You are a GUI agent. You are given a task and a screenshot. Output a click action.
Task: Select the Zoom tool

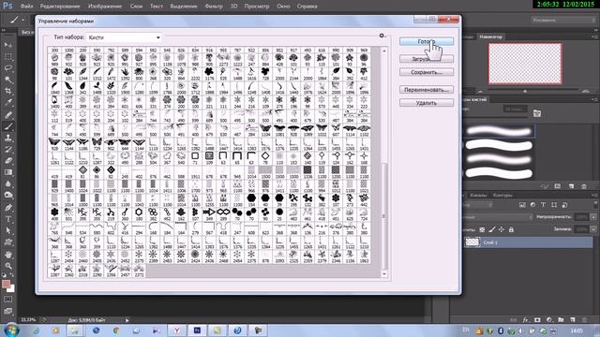pyautogui.click(x=8, y=266)
